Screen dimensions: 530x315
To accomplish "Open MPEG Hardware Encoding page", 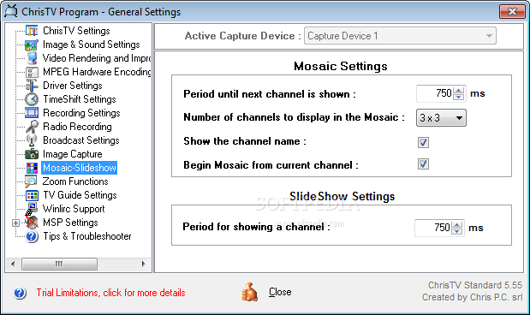I will (97, 72).
